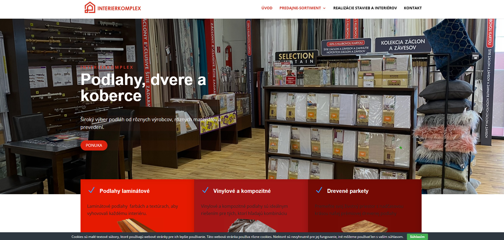
Task: Open the PREDAJNE-SORTIMENT menu item
Action: [300, 8]
